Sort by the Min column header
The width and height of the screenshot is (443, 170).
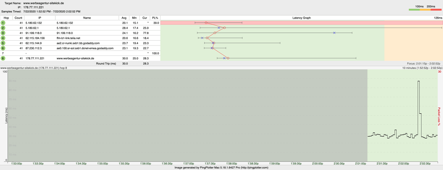[x=134, y=17]
